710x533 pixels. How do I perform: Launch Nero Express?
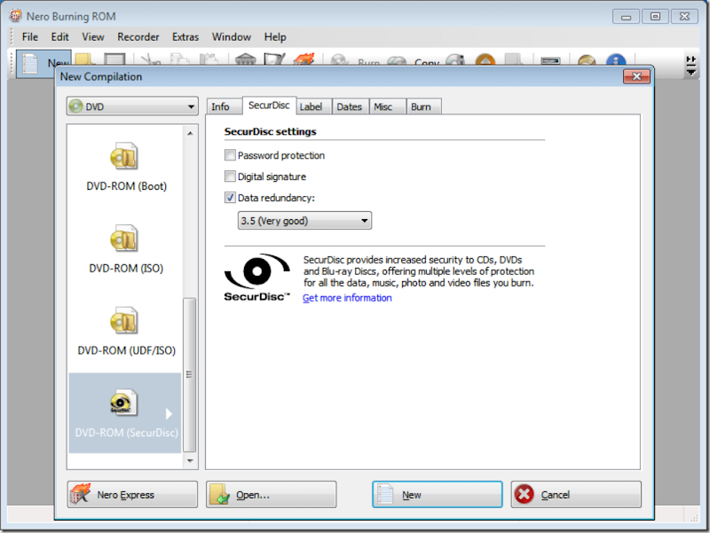[131, 494]
